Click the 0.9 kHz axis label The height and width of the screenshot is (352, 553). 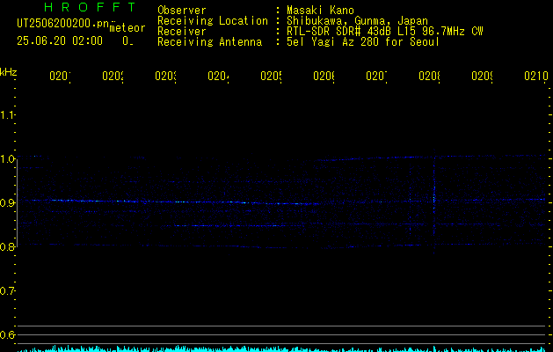pos(8,202)
